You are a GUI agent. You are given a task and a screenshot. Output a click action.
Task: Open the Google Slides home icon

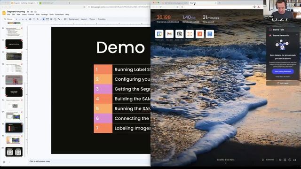point(4,13)
